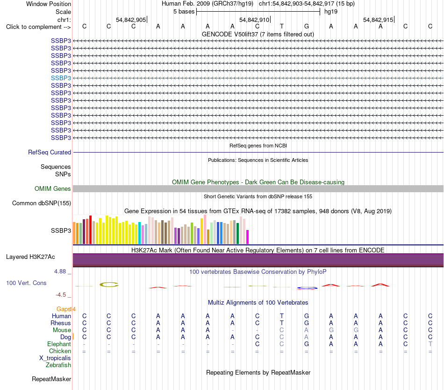Open the OMIM Genes track label
444x390 pixels.
tap(53, 189)
